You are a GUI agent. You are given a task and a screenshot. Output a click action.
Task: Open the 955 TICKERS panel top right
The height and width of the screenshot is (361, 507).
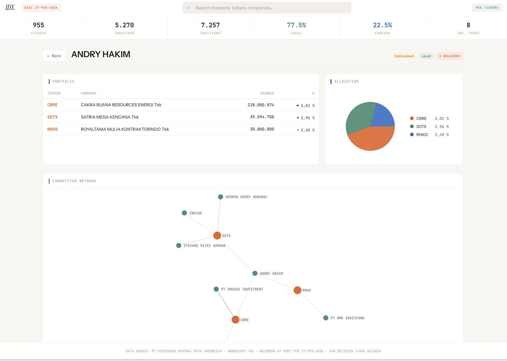point(487,7)
